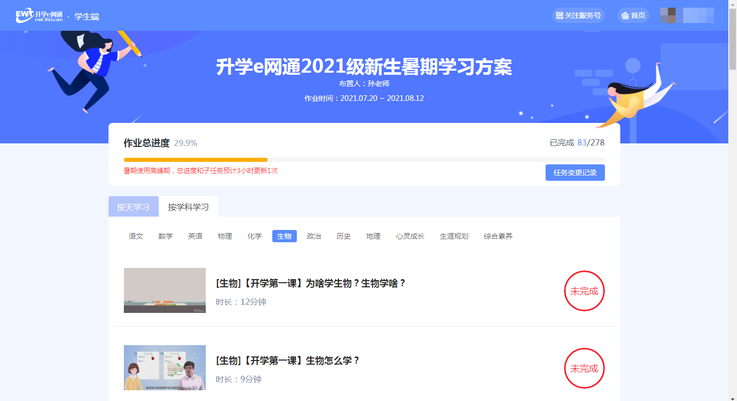This screenshot has height=401, width=737.
Task: Click the 任务变更记录 button
Action: tap(575, 173)
